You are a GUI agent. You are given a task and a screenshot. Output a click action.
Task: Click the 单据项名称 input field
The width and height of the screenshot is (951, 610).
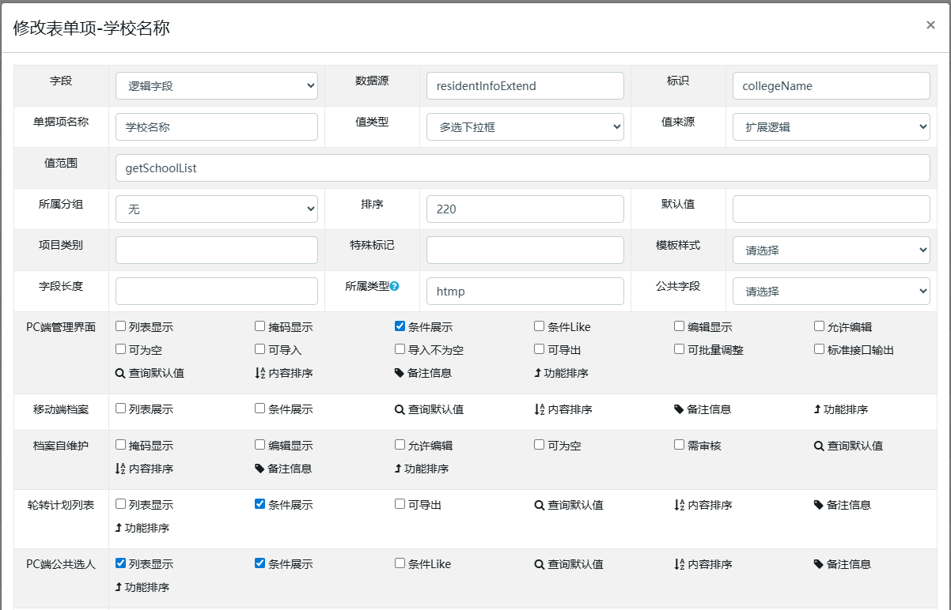pos(217,126)
